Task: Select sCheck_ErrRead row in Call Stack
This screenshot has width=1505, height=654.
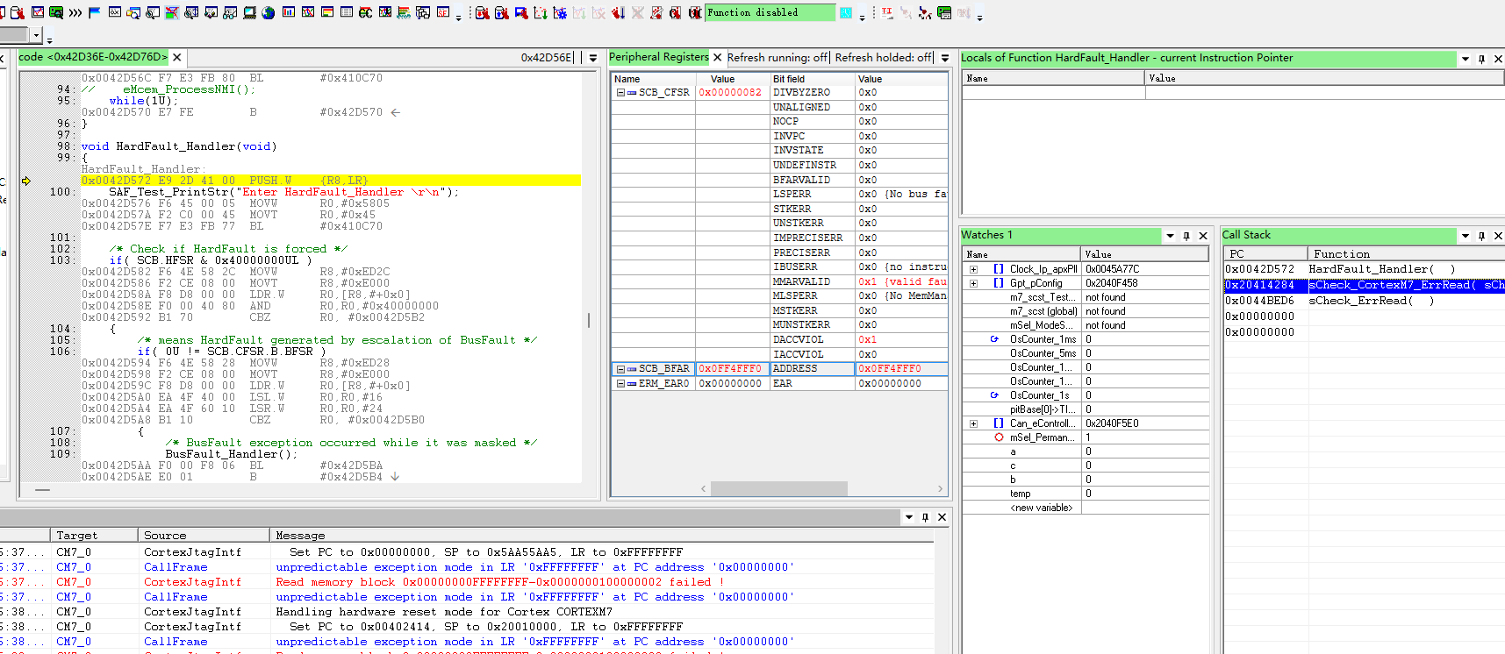Action: [x=1365, y=301]
